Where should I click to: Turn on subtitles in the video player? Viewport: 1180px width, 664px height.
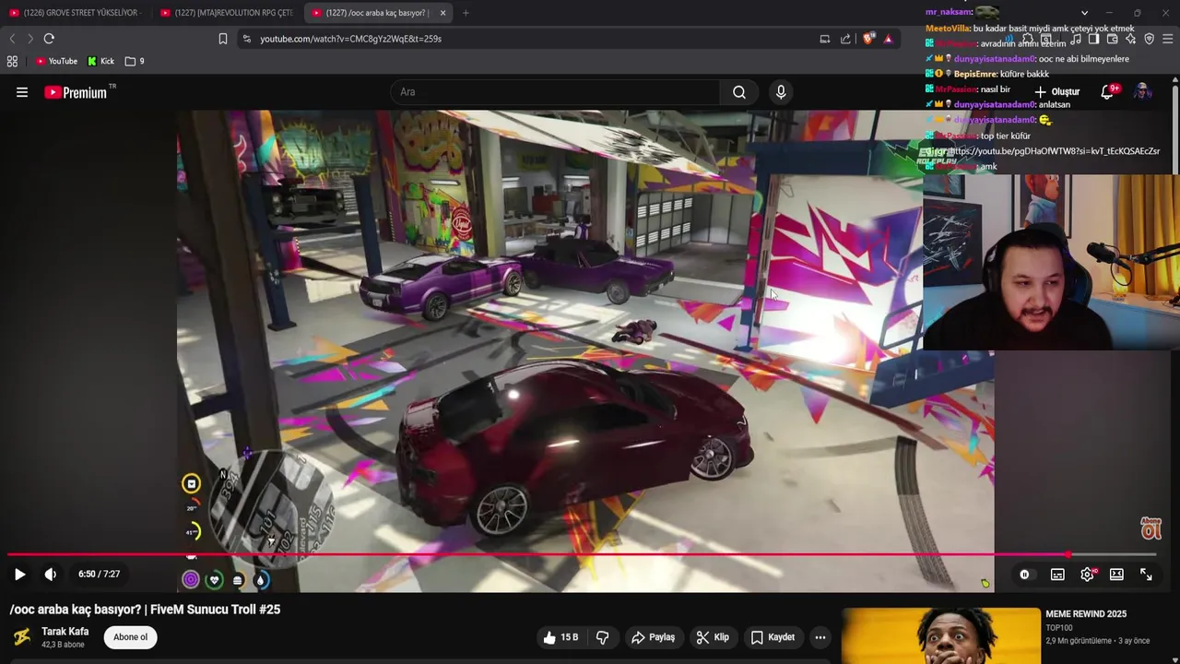coord(1057,575)
